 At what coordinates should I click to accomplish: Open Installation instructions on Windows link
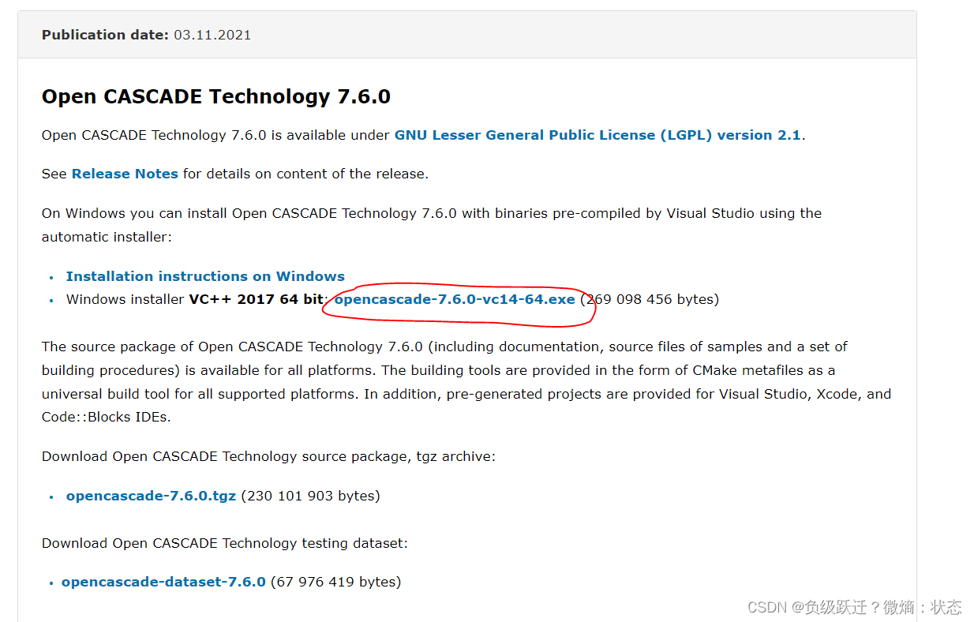pos(205,276)
